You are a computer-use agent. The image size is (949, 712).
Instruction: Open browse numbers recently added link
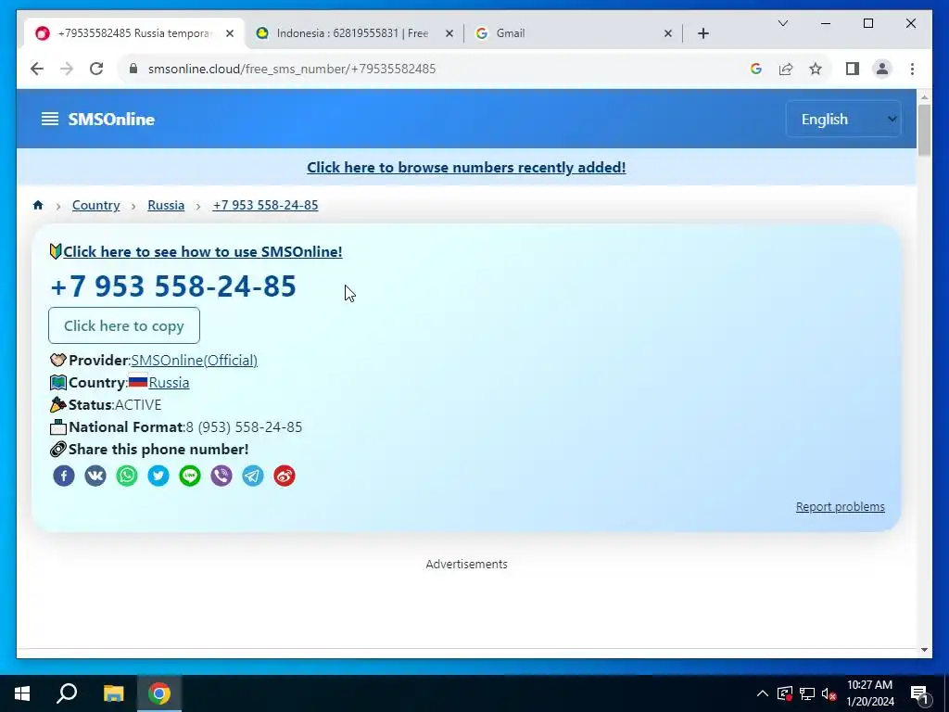[x=466, y=168]
